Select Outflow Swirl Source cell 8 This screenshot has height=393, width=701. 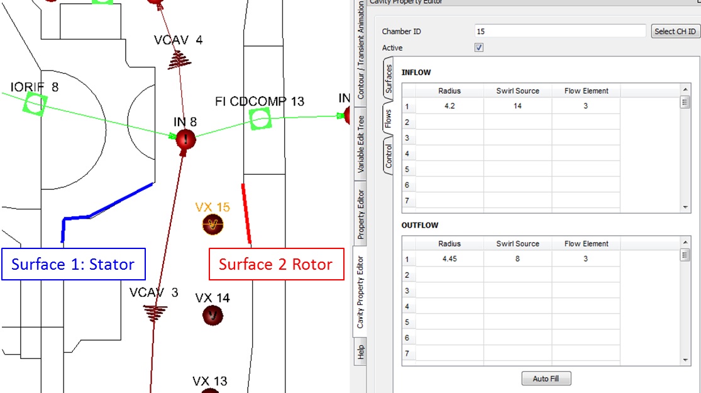(x=517, y=259)
